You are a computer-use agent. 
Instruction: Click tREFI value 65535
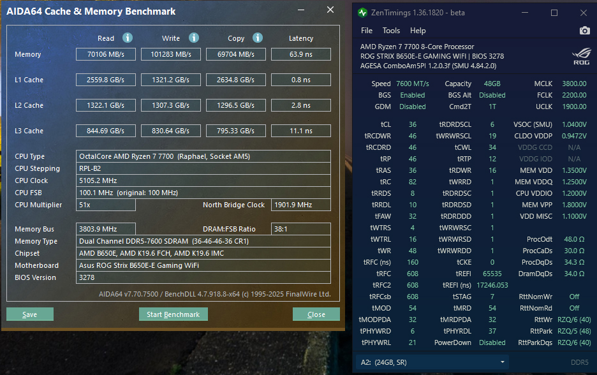492,274
